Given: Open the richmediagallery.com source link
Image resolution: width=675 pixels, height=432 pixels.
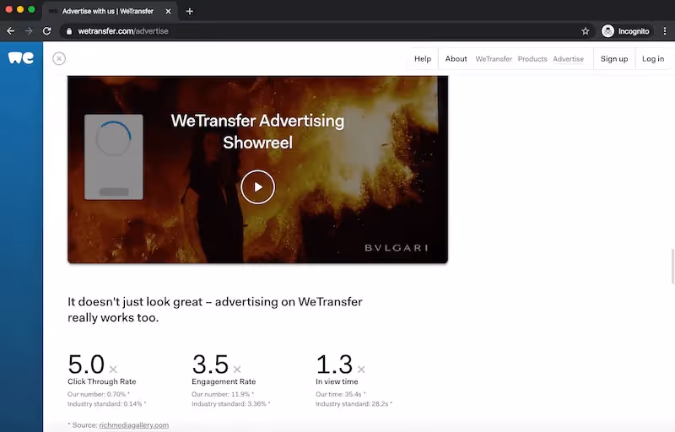Looking at the screenshot, I should [x=134, y=425].
